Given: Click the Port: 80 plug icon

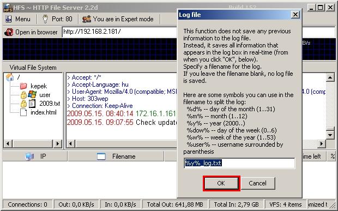Looking at the screenshot, I should pos(45,19).
